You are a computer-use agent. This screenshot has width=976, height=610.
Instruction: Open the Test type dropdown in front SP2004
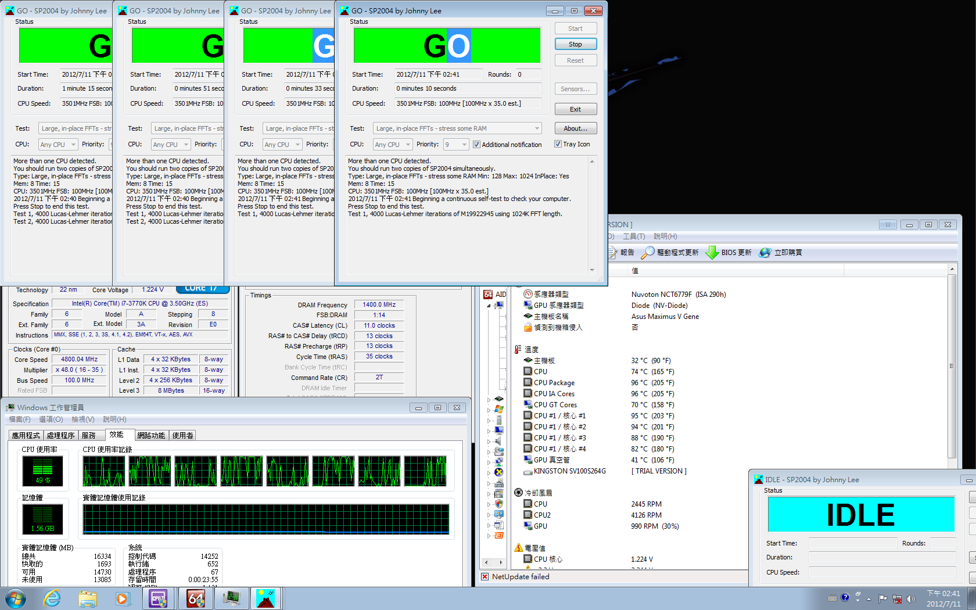pos(458,128)
